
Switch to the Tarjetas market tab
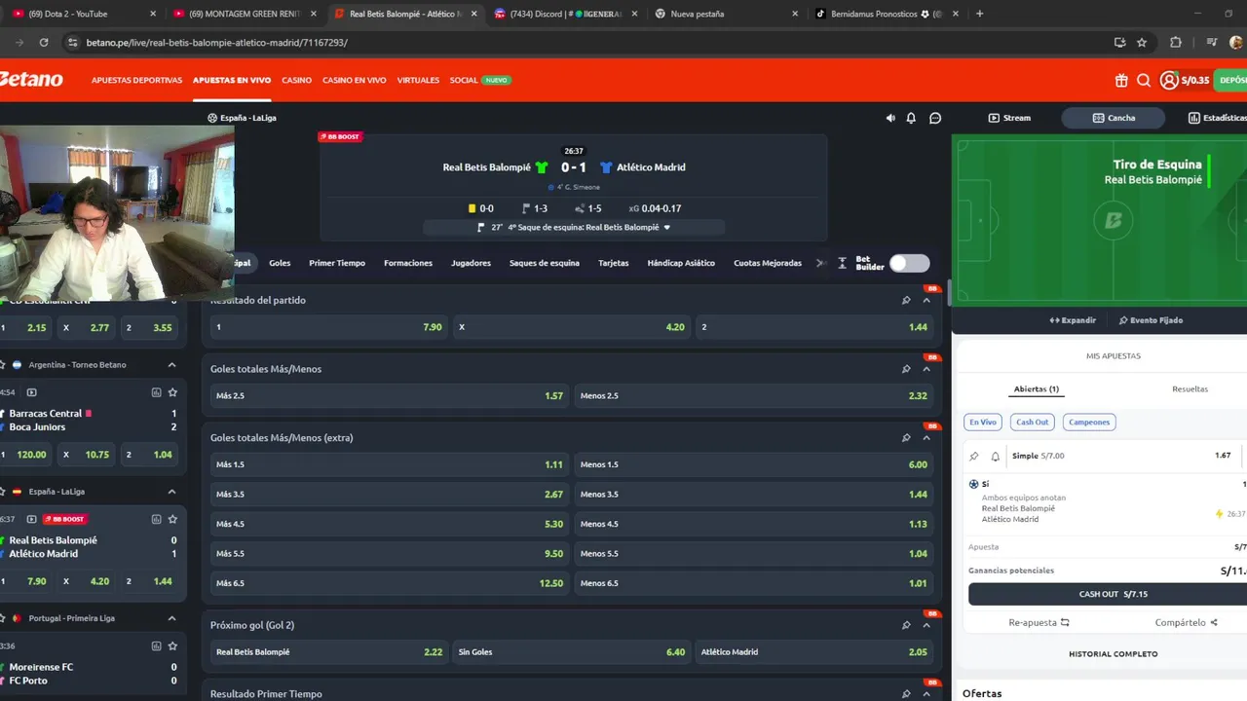tap(614, 263)
